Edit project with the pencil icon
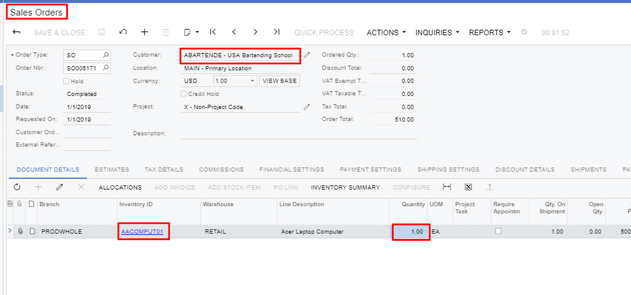This screenshot has height=295, width=631. (307, 107)
